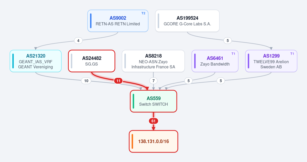
Task: Open the highlighted AS24482 SG.GS node
Action: (x=92, y=61)
